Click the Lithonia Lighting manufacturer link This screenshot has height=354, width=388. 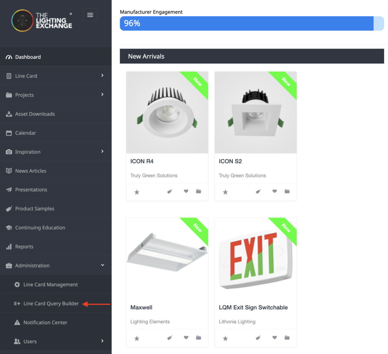coord(237,321)
